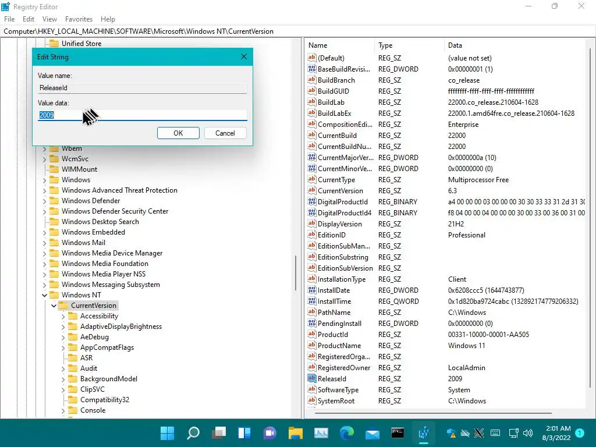This screenshot has width=596, height=447.
Task: Click the BaseBuildRevision DWORD icon
Action: coord(312,69)
